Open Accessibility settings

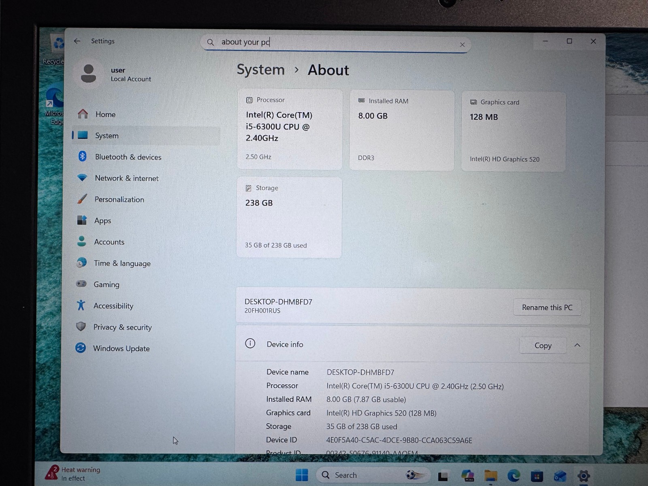113,306
